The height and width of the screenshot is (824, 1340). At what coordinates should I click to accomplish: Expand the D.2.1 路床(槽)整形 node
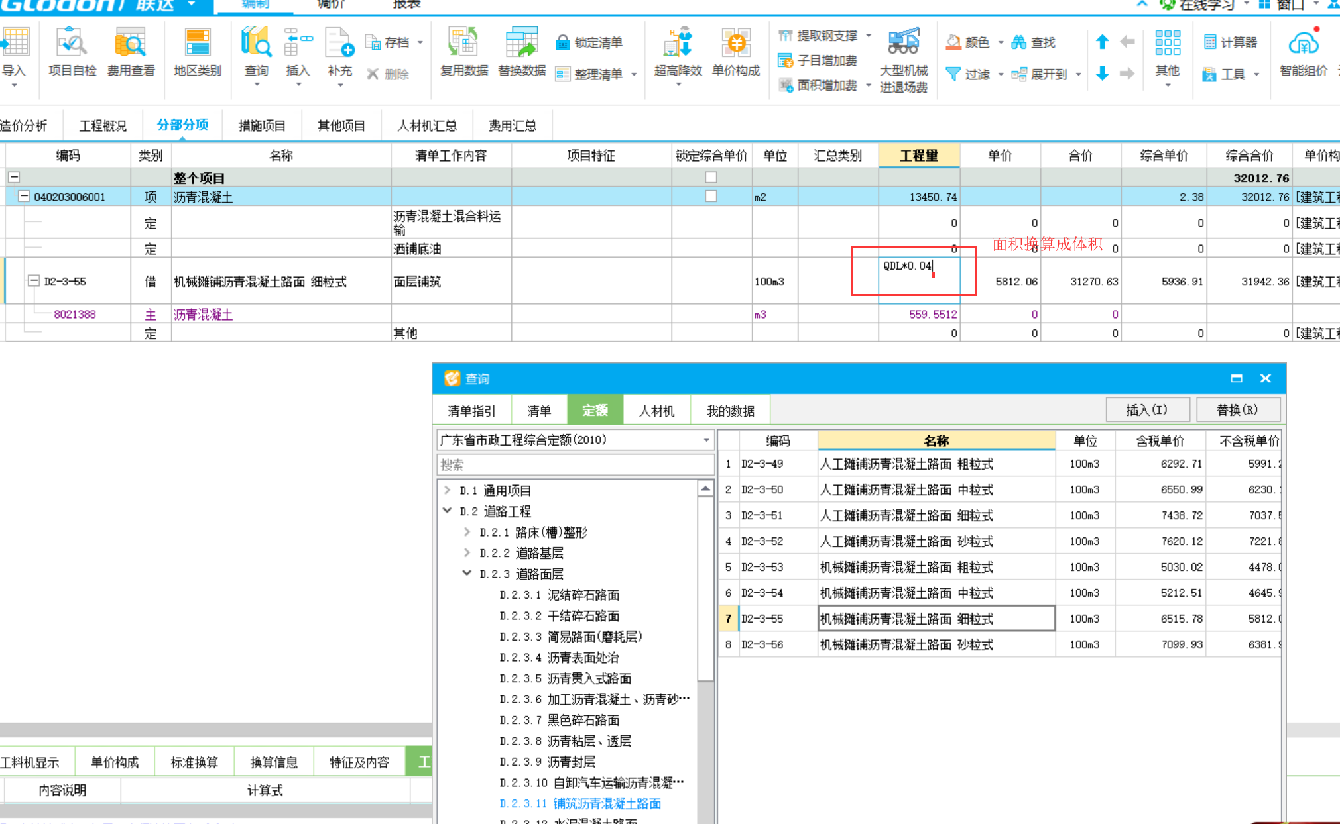point(467,532)
